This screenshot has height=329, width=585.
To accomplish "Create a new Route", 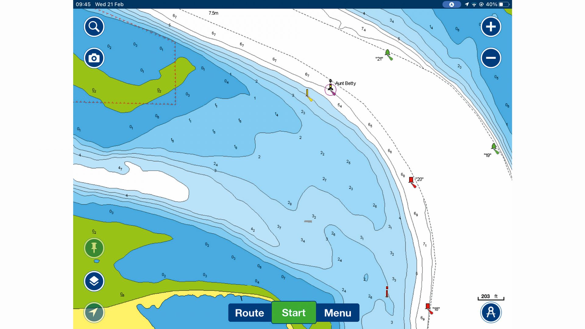I will [250, 313].
